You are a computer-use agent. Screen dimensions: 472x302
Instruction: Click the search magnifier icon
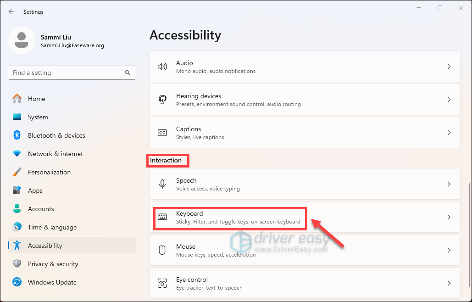tap(127, 73)
